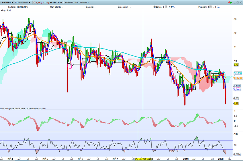Click the list icon next to Órdenes

[166, 7]
